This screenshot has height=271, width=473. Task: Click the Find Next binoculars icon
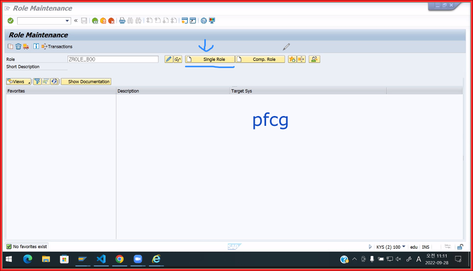pos(138,20)
